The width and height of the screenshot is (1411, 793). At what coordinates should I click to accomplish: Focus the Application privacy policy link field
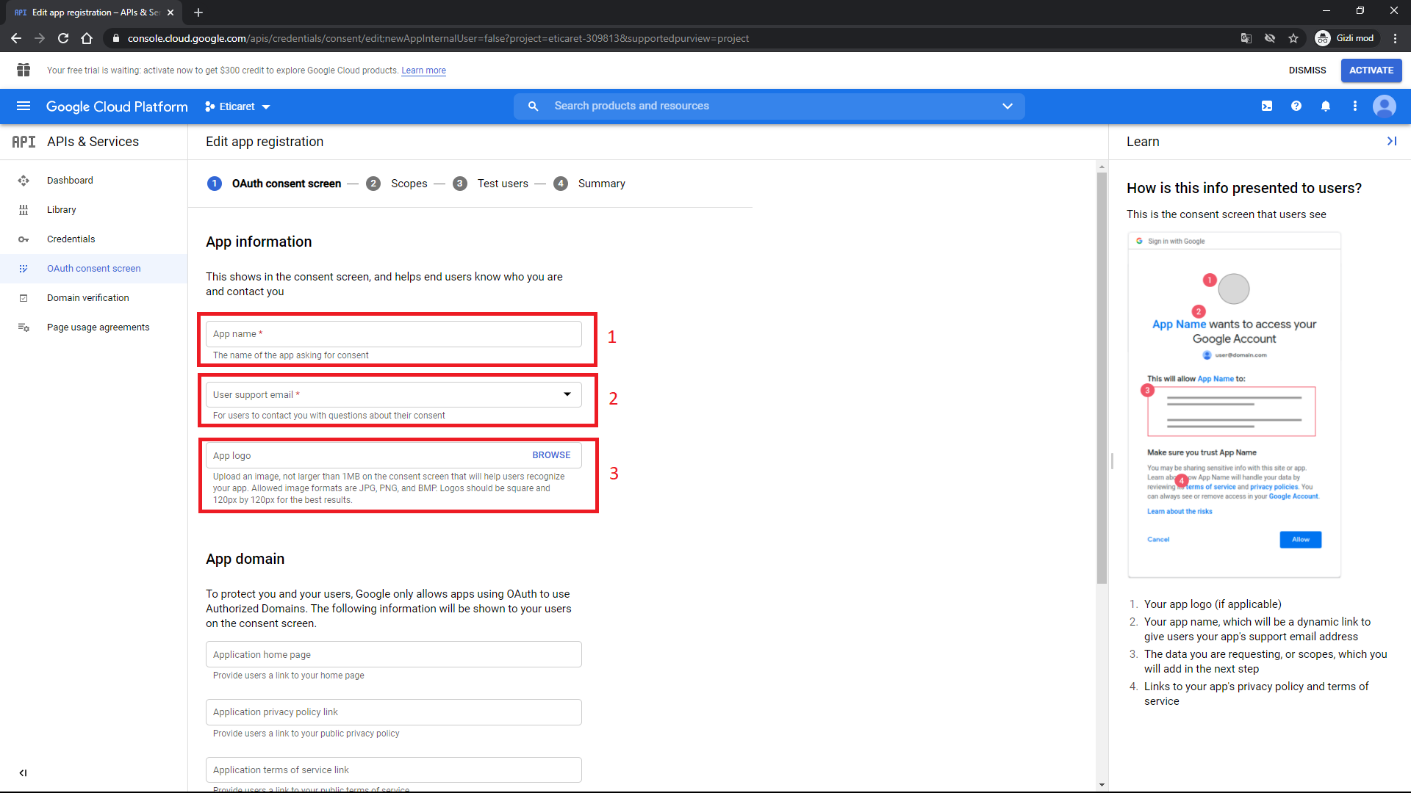pyautogui.click(x=394, y=712)
